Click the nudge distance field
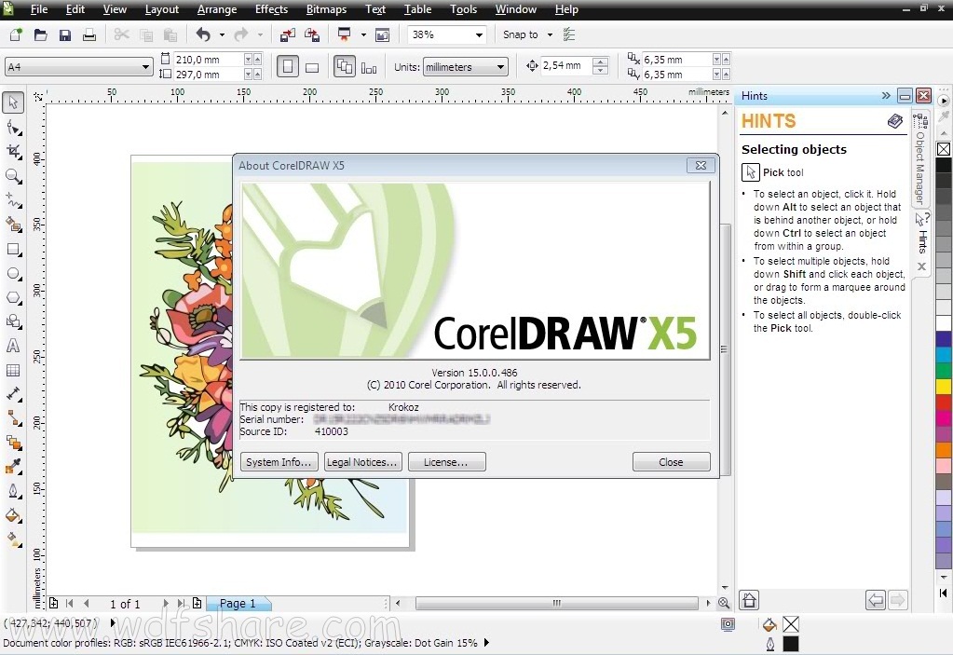 [x=565, y=65]
